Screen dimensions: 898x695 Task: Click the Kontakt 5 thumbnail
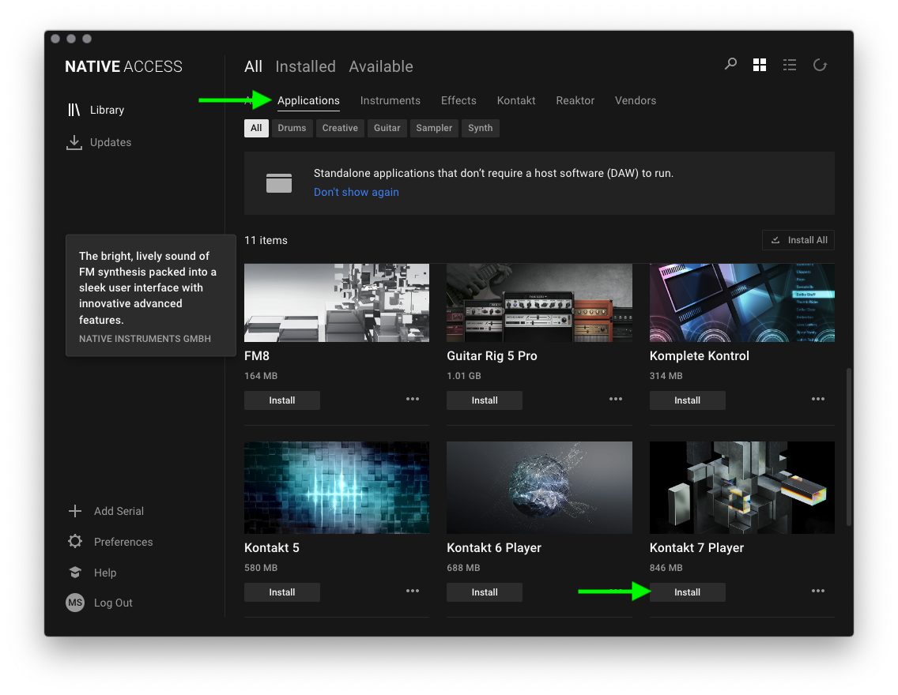337,487
